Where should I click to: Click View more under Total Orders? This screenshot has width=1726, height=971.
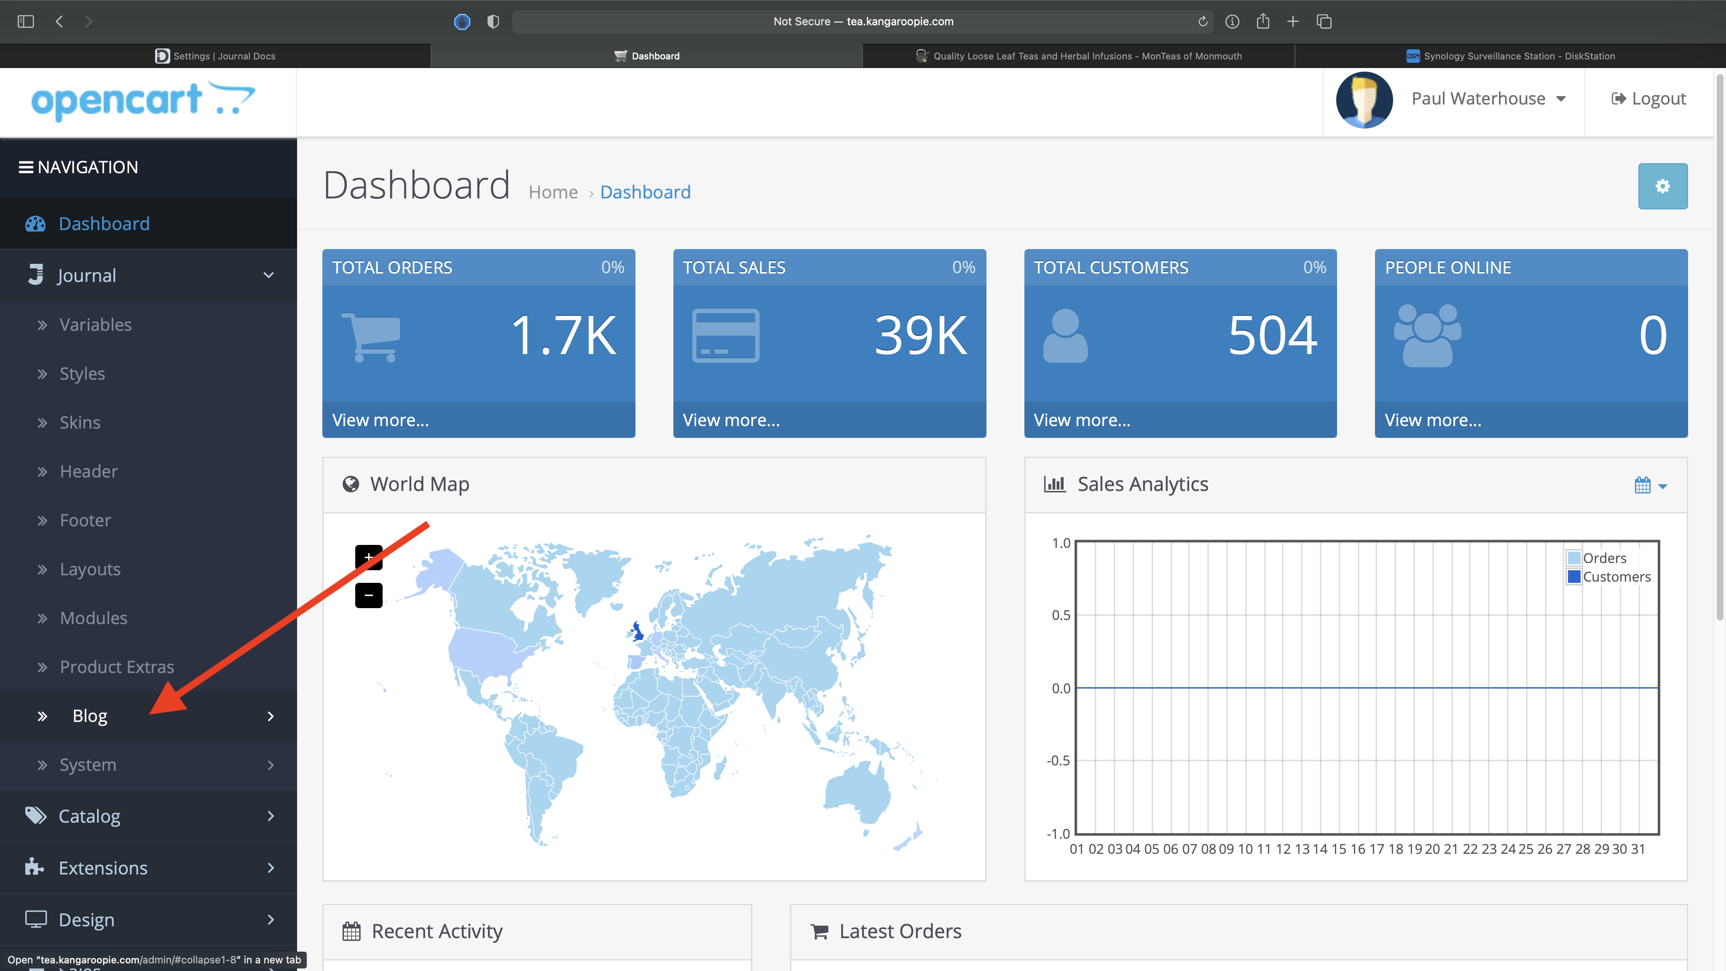(x=381, y=420)
